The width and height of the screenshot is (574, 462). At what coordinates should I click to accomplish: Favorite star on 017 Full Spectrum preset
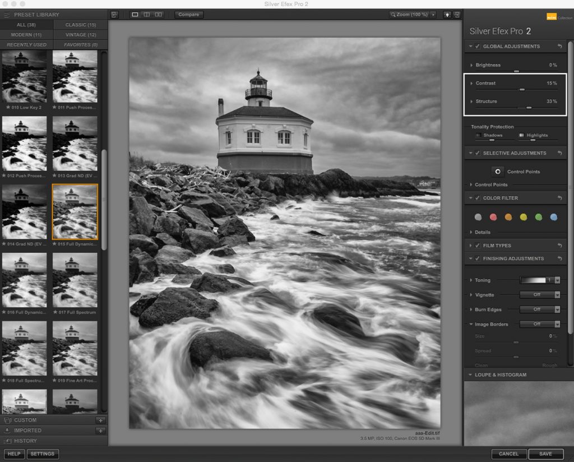tap(55, 312)
